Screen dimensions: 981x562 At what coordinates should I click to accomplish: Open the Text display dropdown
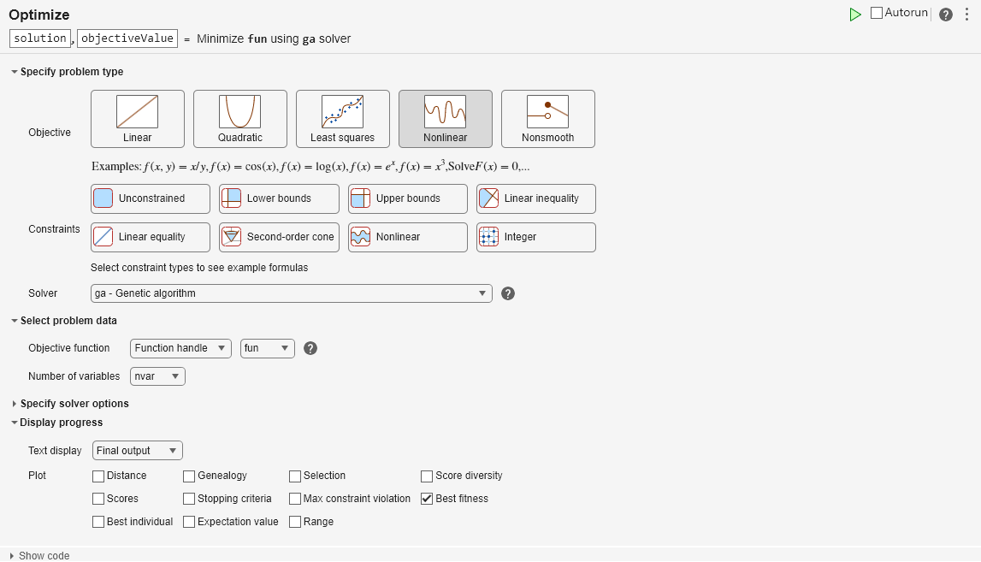coord(138,451)
